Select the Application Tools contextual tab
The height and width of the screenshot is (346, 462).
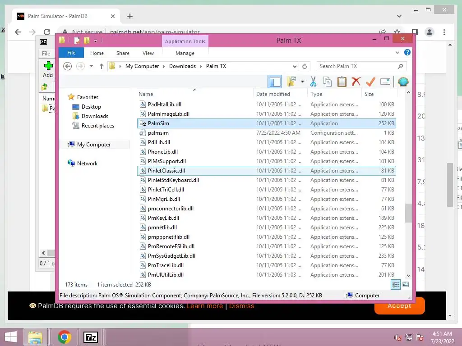pos(185,41)
